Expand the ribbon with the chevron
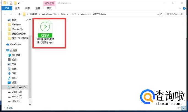The height and width of the screenshot is (112, 188). (180, 8)
